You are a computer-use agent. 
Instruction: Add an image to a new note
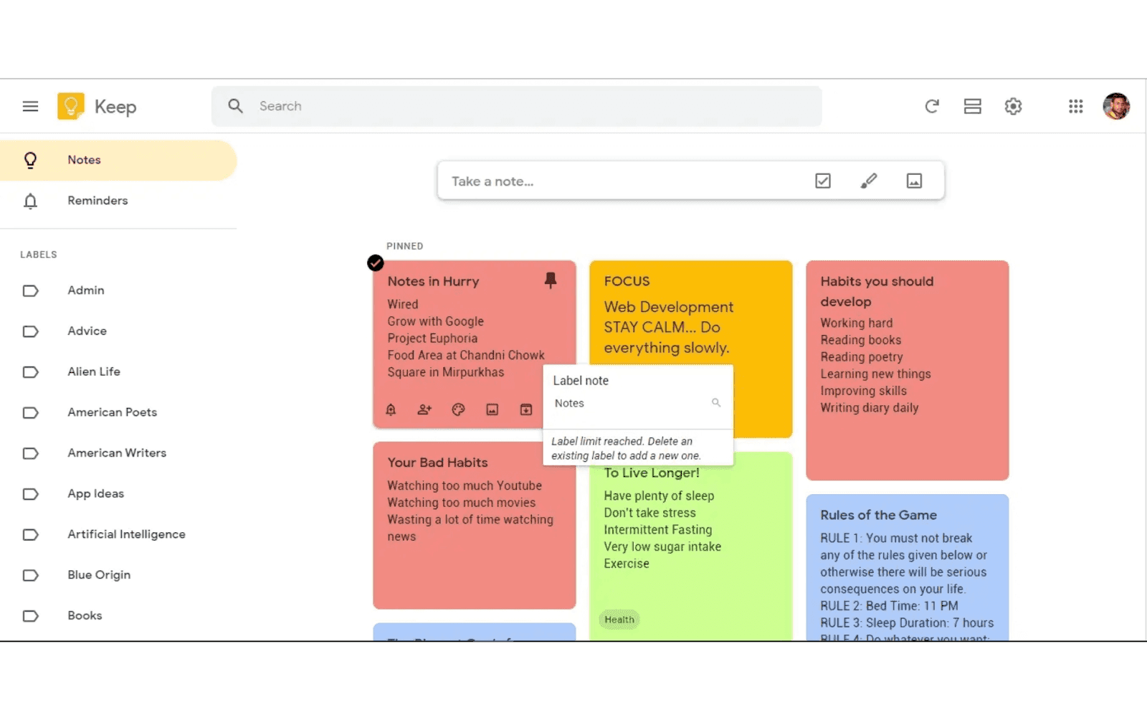click(914, 181)
